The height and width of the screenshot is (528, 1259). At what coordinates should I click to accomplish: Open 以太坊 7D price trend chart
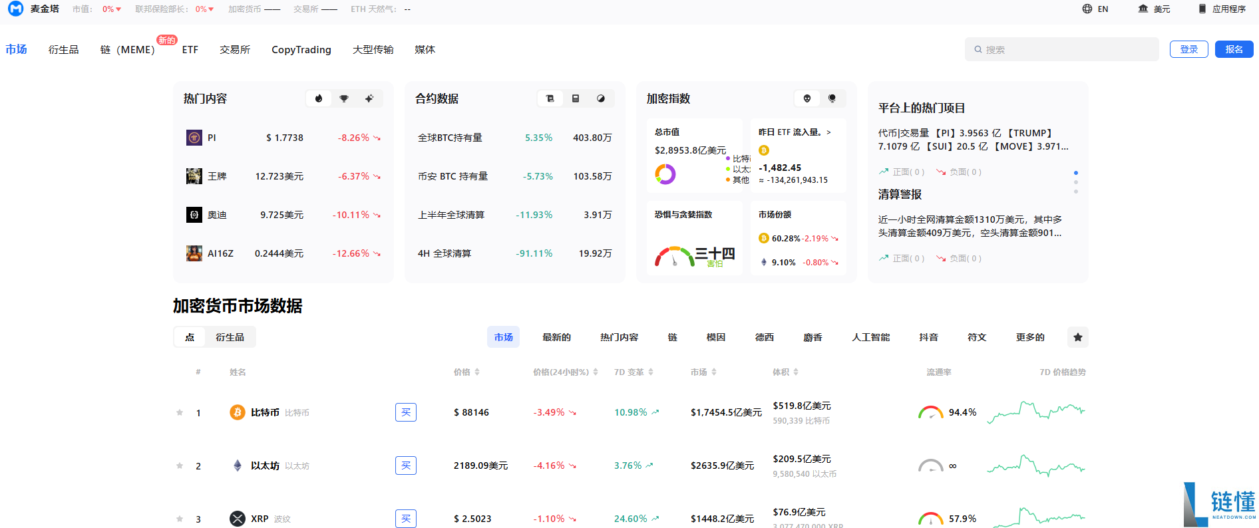[1036, 465]
